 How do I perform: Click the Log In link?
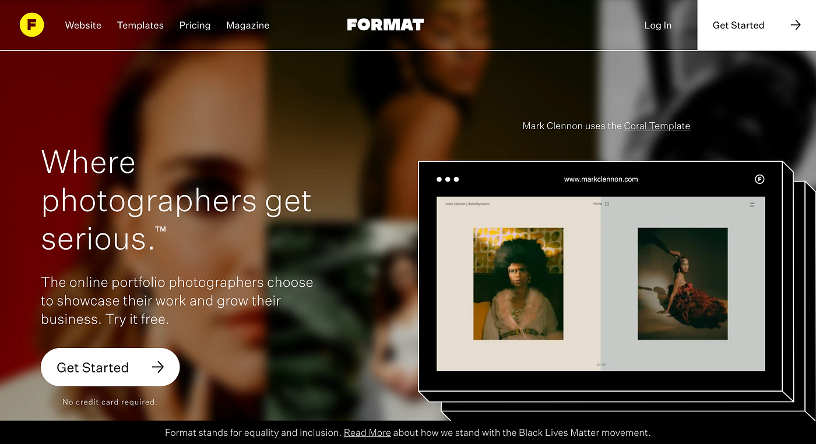click(x=658, y=25)
